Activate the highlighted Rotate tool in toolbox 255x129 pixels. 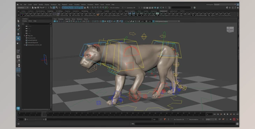coord(18,38)
